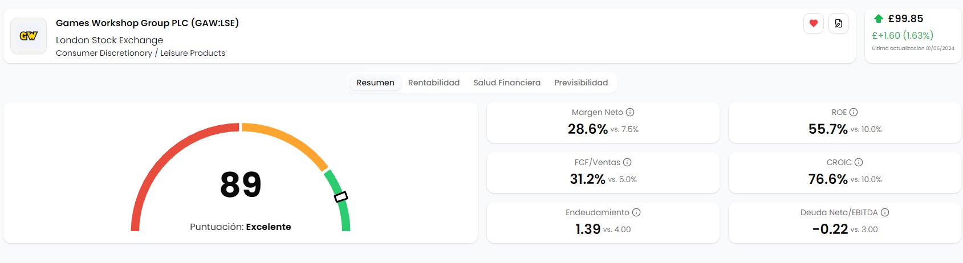Select the Margen Neto 28.6% card

click(603, 122)
